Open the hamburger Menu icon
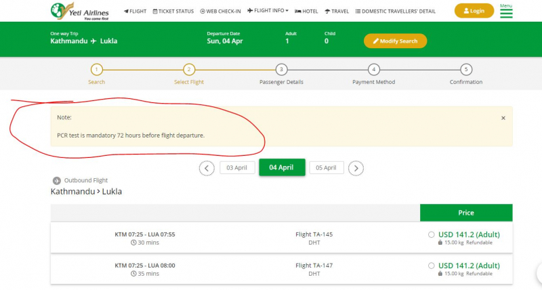The height and width of the screenshot is (290, 542). click(x=506, y=13)
